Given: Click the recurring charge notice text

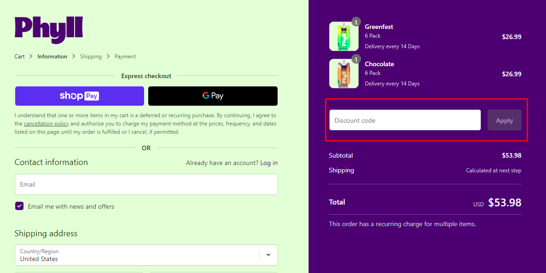Looking at the screenshot, I should click(x=402, y=224).
